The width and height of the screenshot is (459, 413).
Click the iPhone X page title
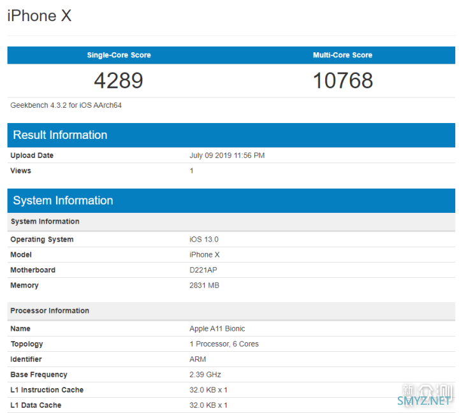pyautogui.click(x=40, y=15)
